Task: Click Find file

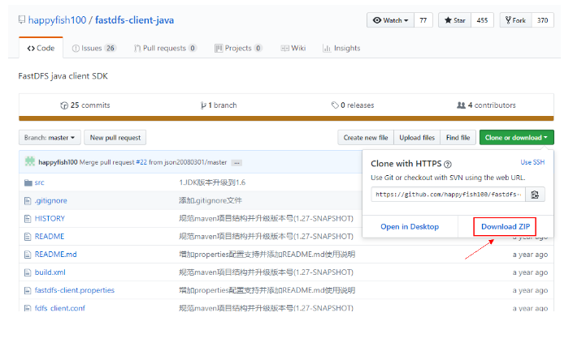Action: click(458, 137)
